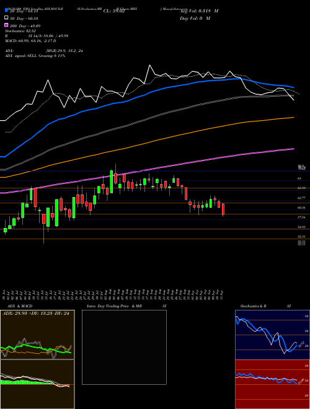The height and width of the screenshot is (409, 310).
Task: Click the last red candlestick on the chart
Action: click(223, 209)
